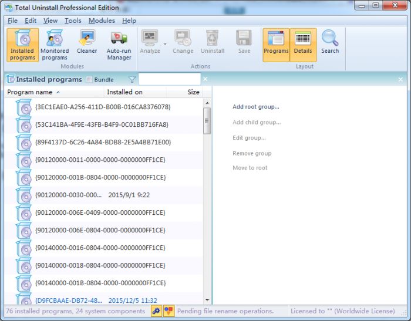Click icon of {89F4137D-6C26 program
Image resolution: width=411 pixels, height=321 pixels.
(23, 142)
